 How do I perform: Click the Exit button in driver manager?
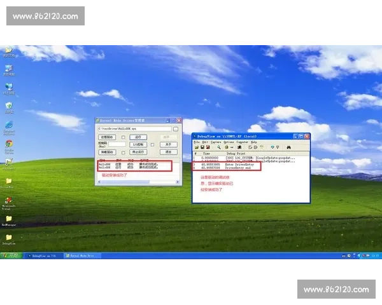[168, 152]
